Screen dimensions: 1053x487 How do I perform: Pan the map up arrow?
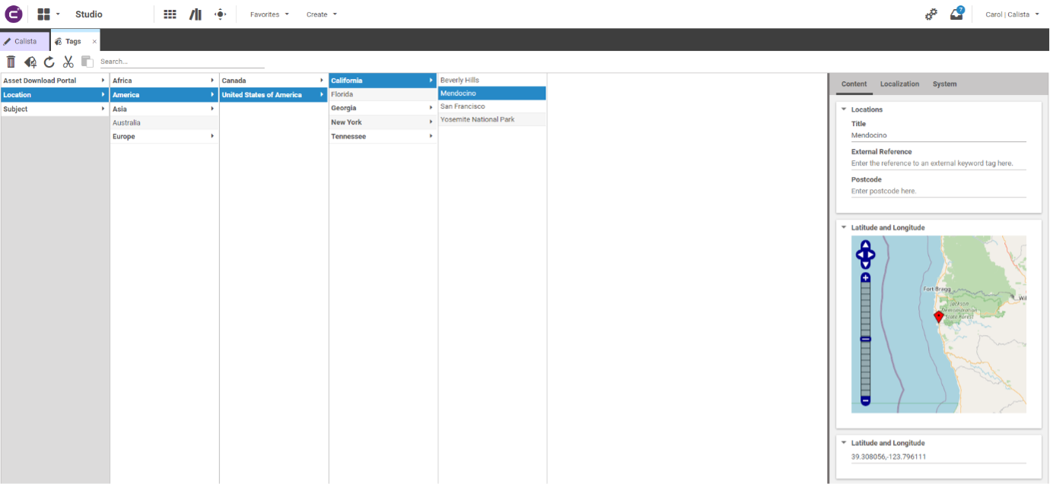coord(865,245)
